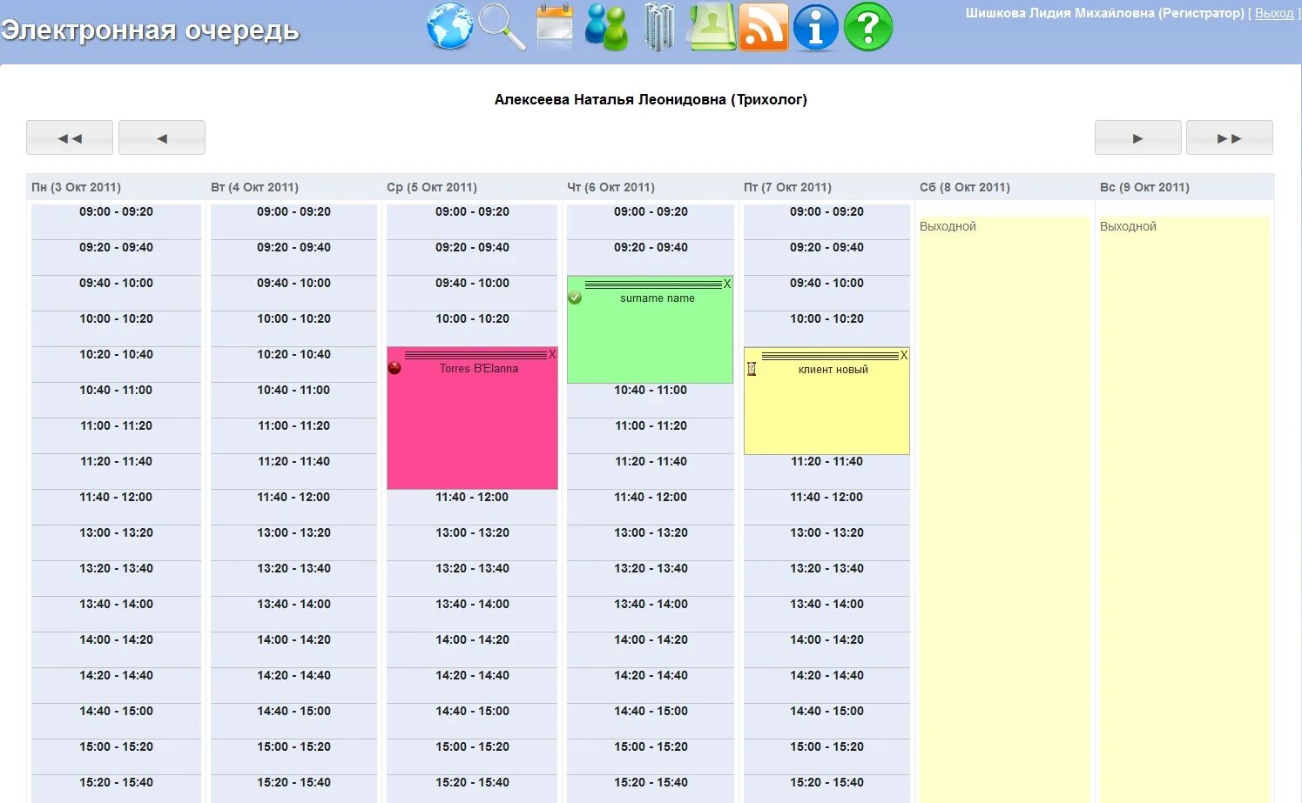1302x803 pixels.
Task: Select Friday 09:40 - 10:00 slot
Action: pyautogui.click(x=826, y=292)
